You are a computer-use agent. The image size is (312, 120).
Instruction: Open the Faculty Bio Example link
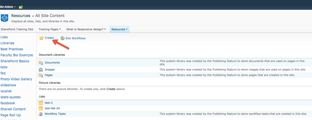[17, 55]
